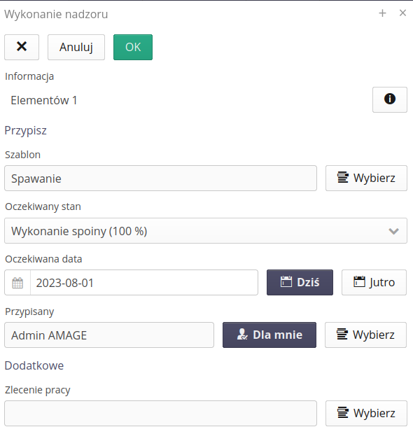Click the dropdown chevron arrow
This screenshot has width=413, height=434.
[x=393, y=231]
